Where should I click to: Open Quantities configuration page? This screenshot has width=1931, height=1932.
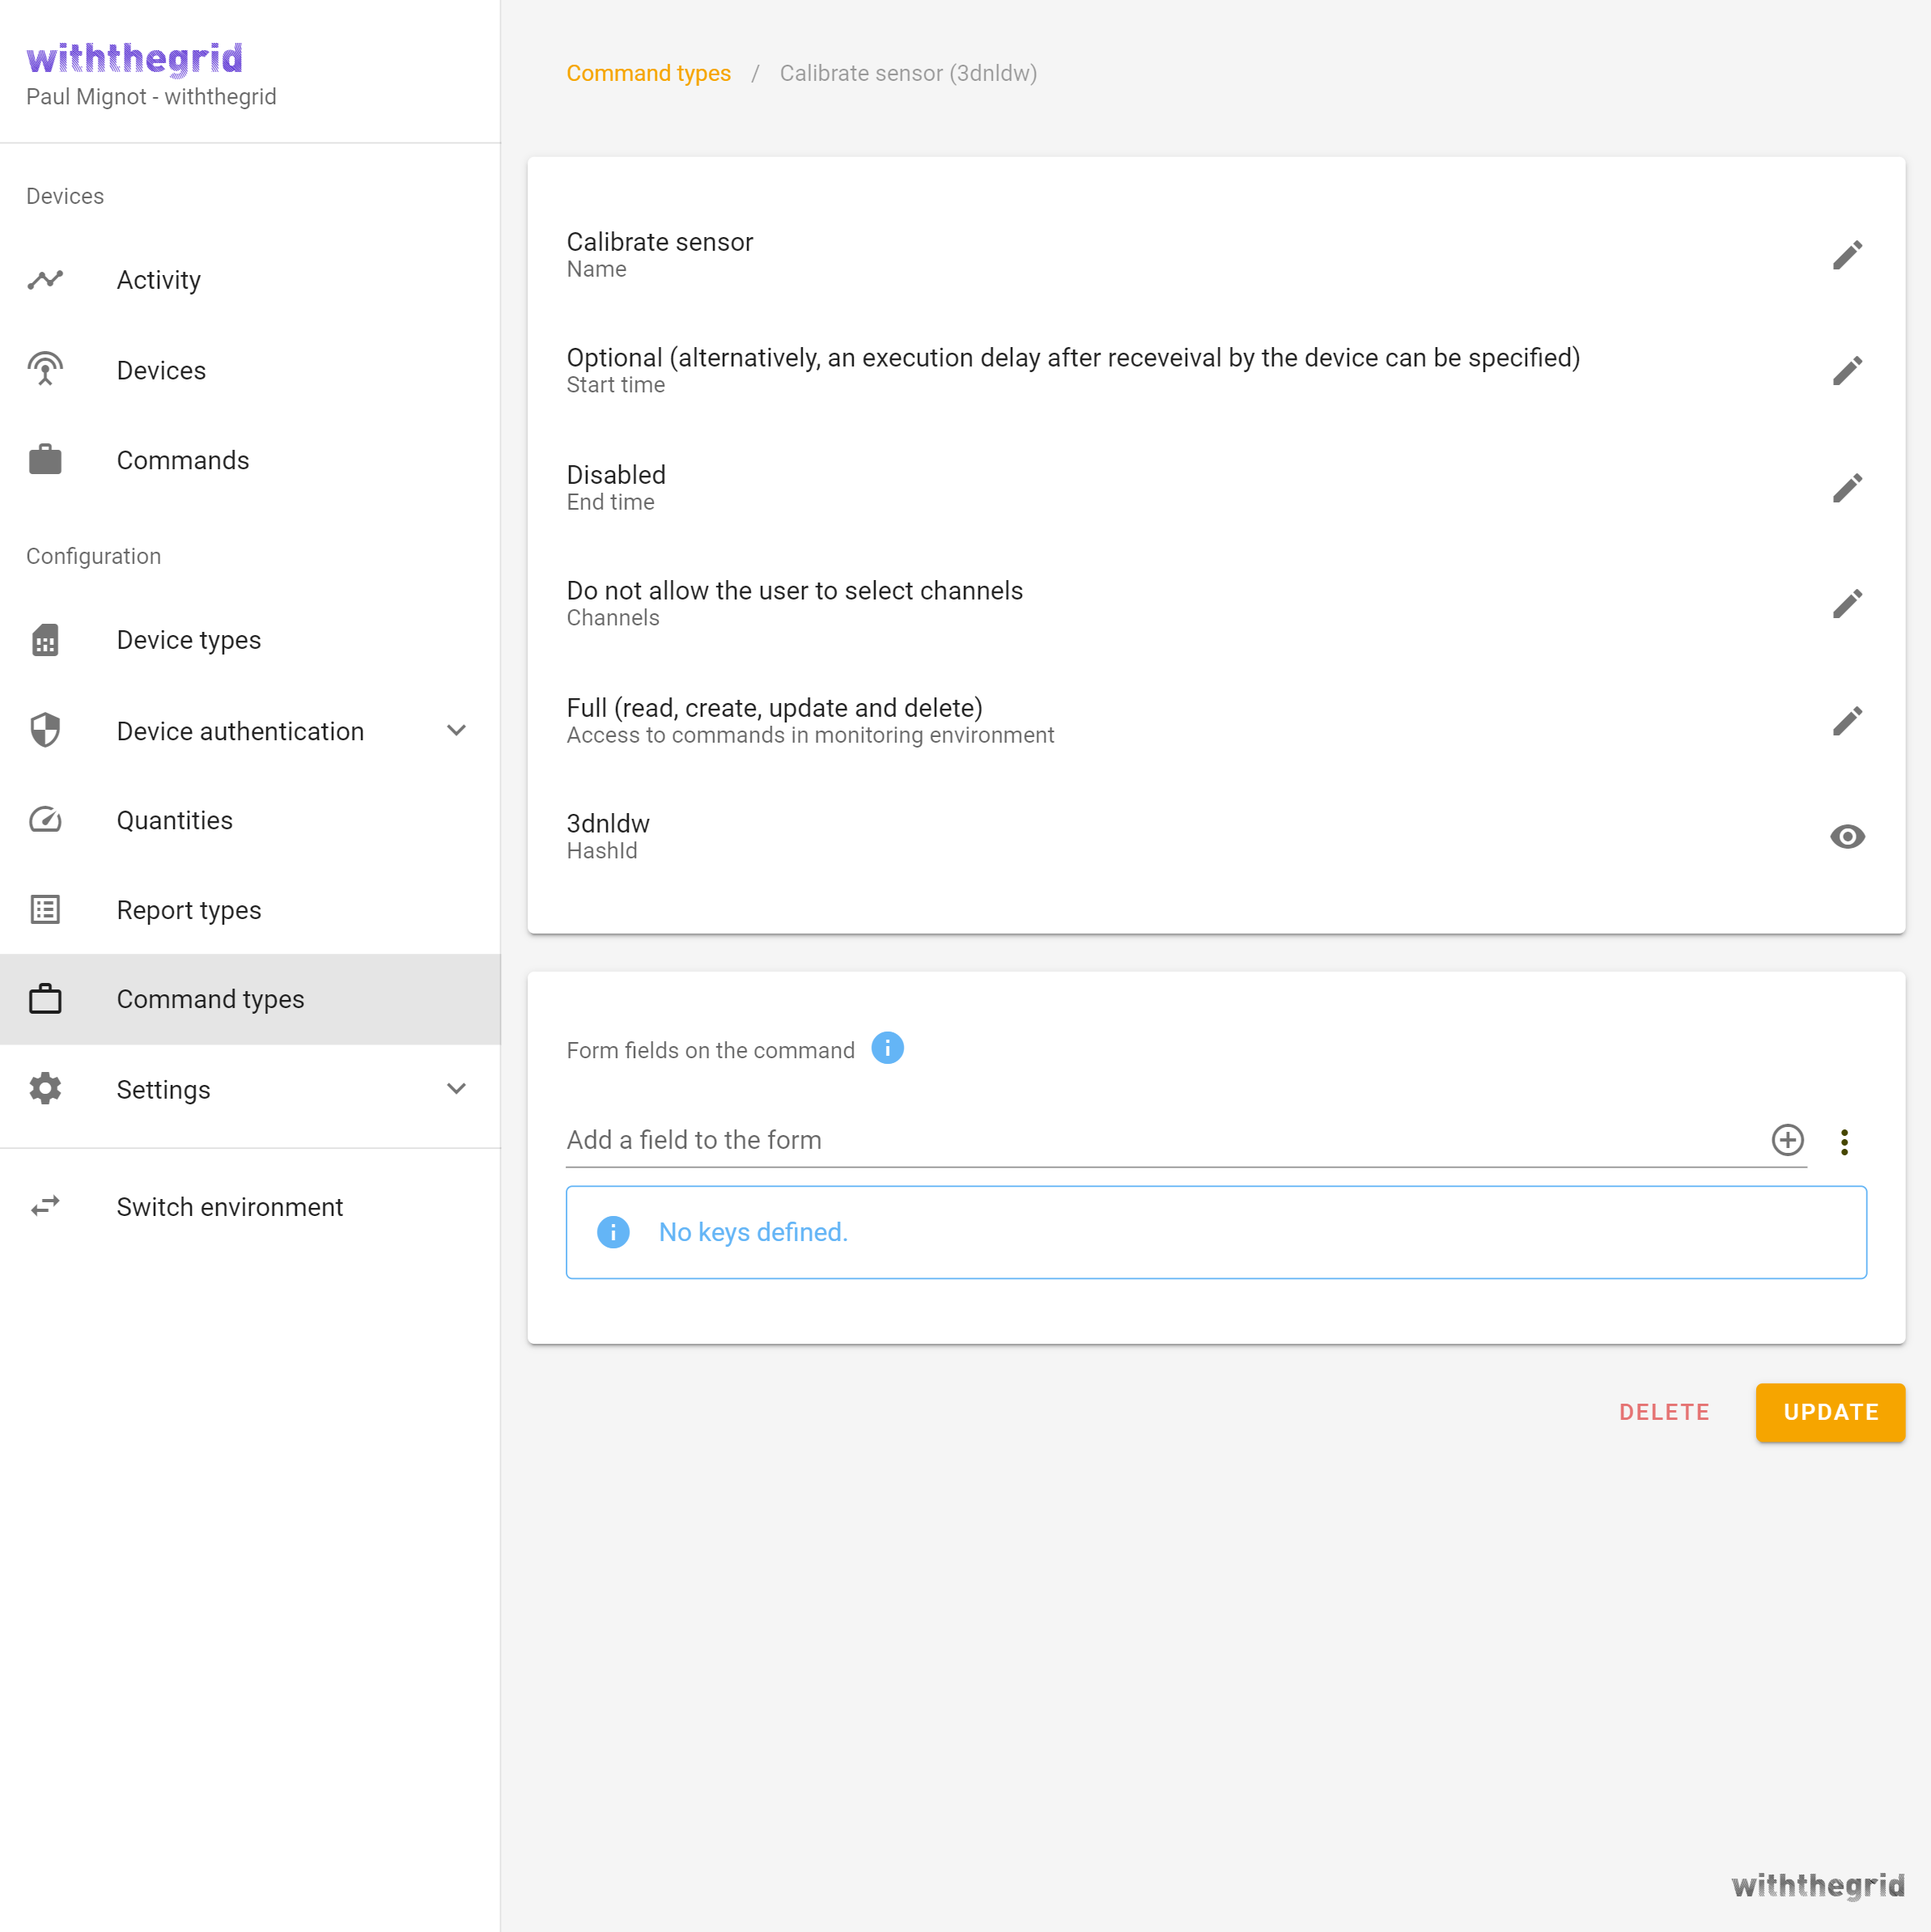tap(174, 820)
